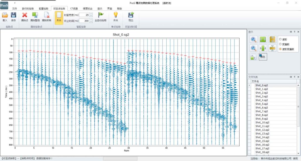Select the 变面积 radio option

(284, 44)
